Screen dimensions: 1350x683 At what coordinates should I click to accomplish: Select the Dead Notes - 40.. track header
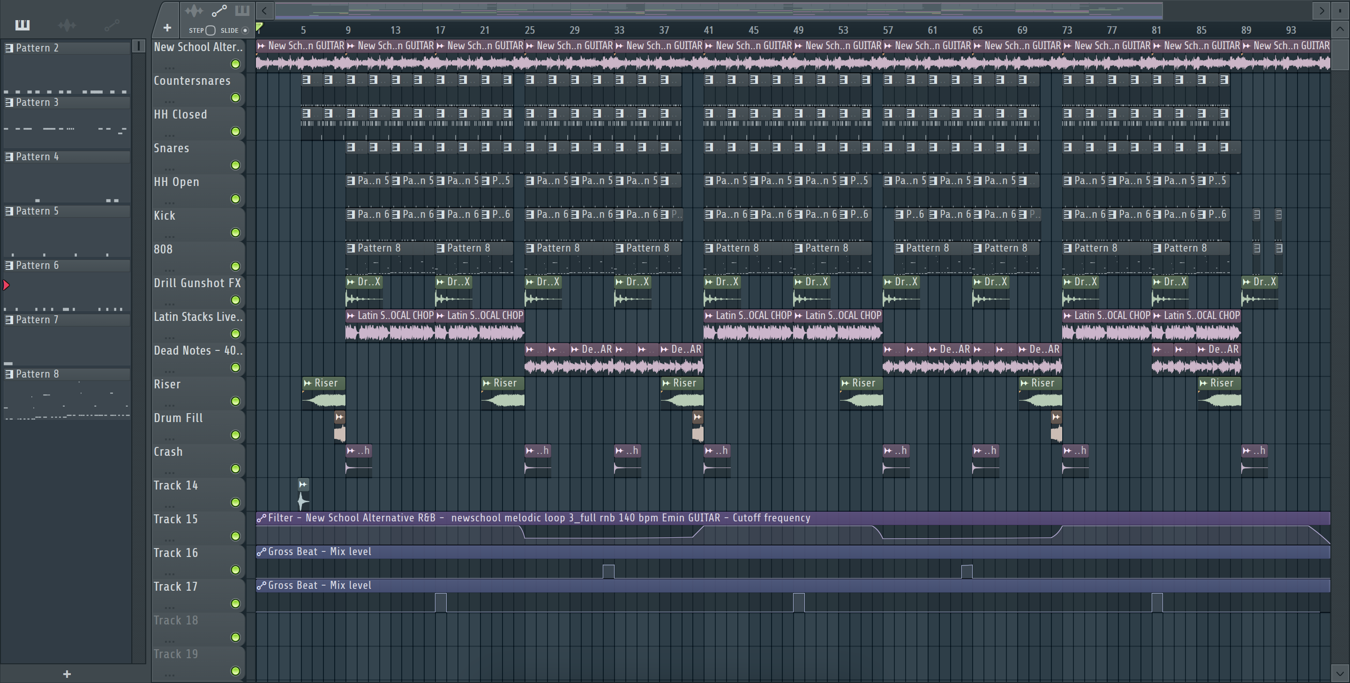(198, 359)
